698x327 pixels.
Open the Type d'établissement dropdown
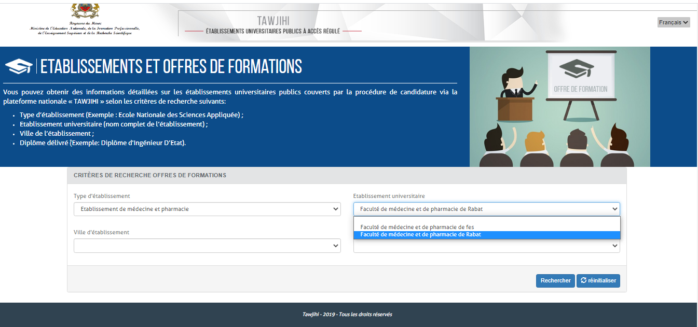point(207,209)
